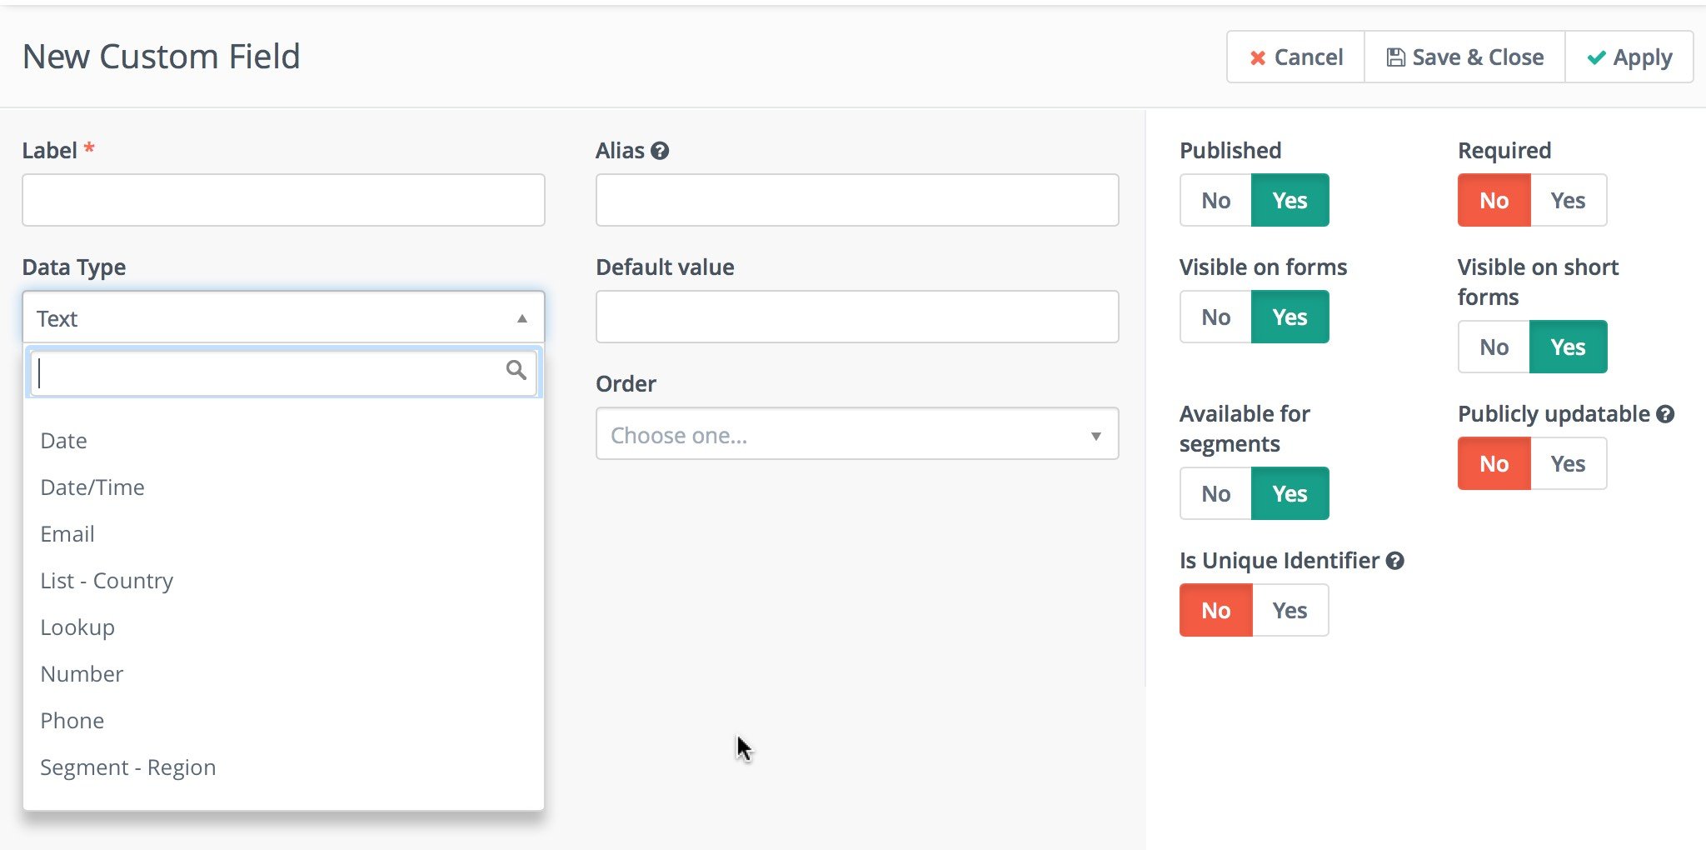Select Segment - Region data type
This screenshot has width=1706, height=850.
pos(127,767)
